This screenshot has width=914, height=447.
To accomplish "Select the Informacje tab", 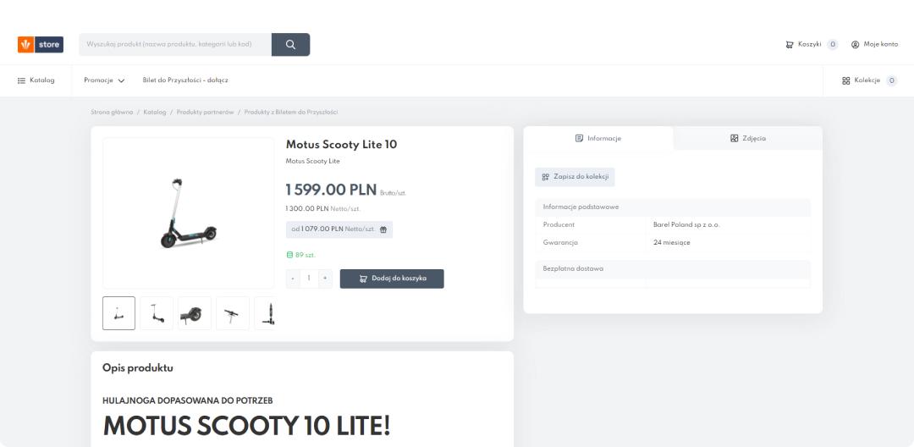I will click(x=598, y=138).
